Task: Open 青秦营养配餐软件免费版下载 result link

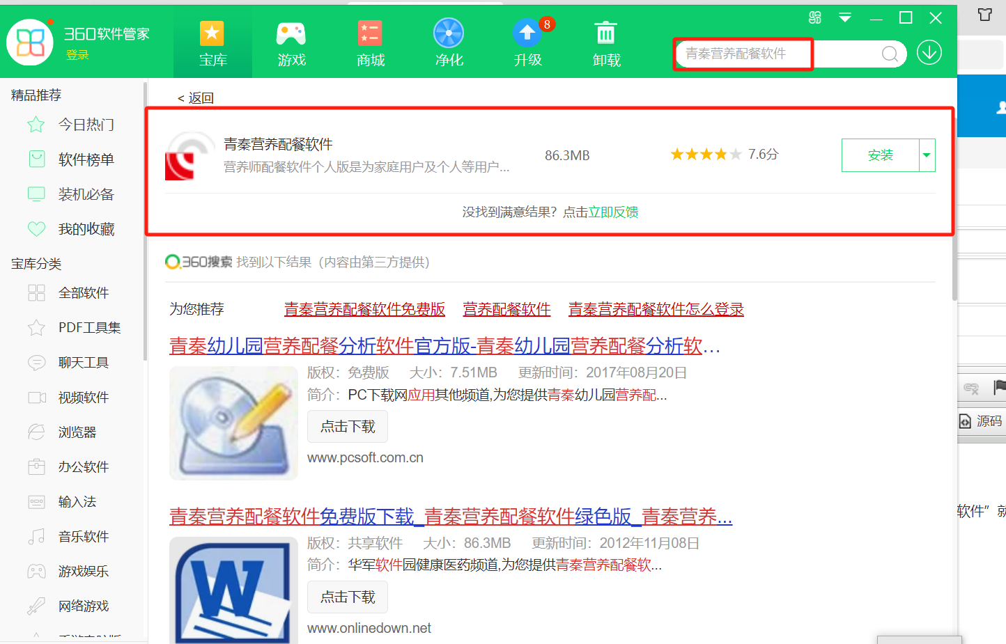Action: [x=451, y=517]
